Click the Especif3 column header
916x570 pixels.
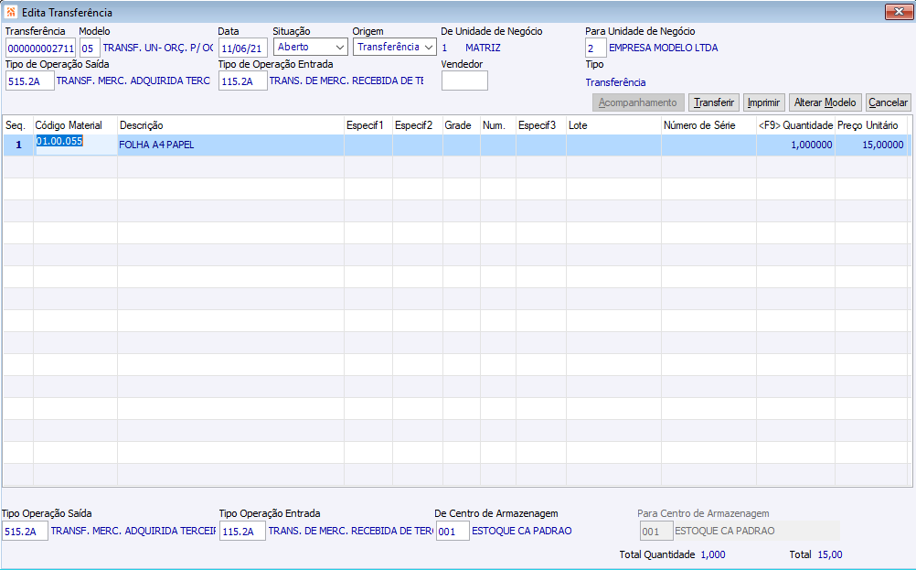[541, 125]
